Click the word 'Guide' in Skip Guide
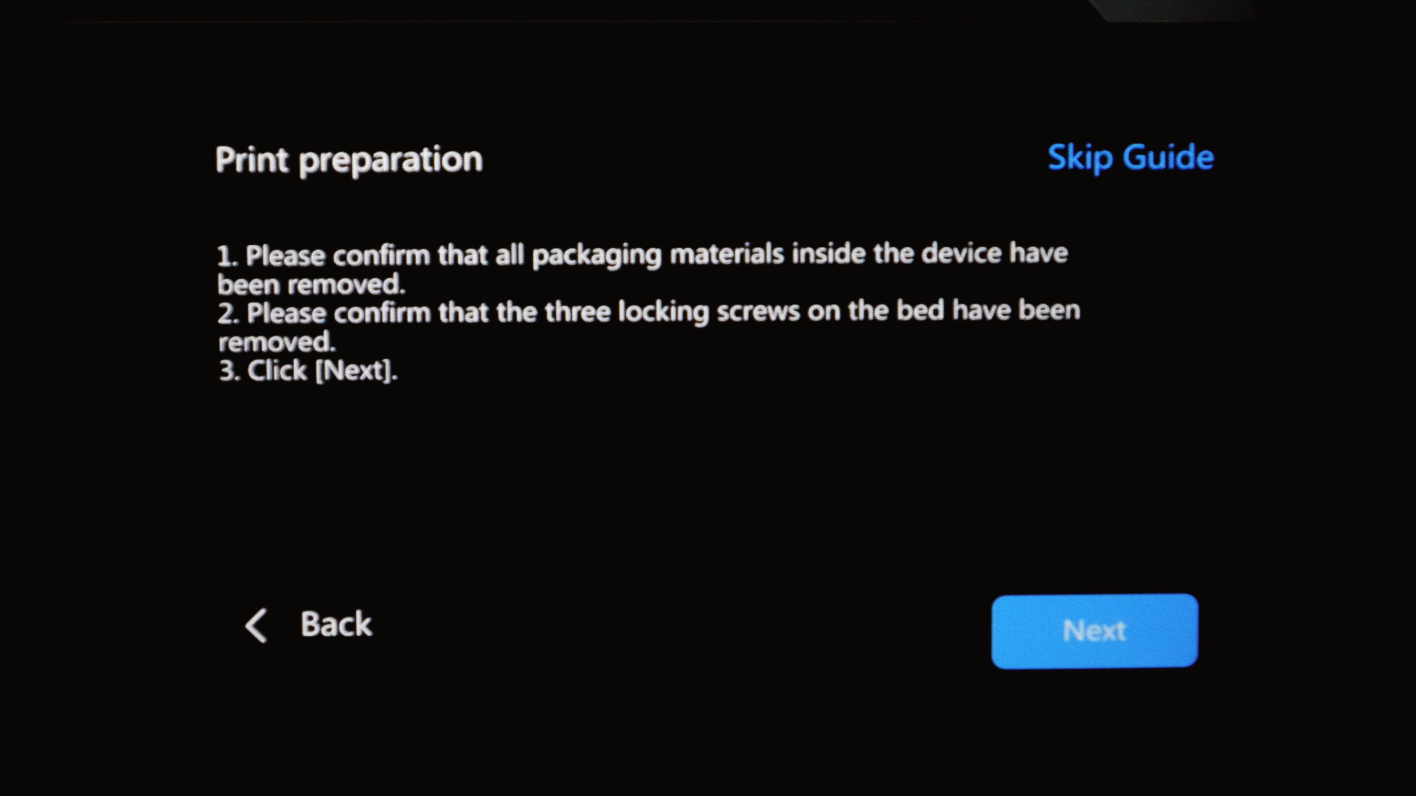 click(x=1167, y=158)
